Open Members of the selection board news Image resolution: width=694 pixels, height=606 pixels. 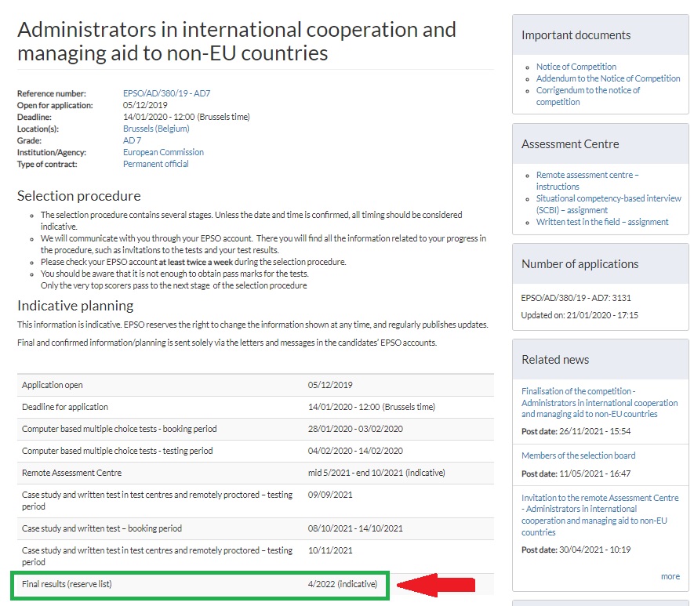(x=578, y=455)
